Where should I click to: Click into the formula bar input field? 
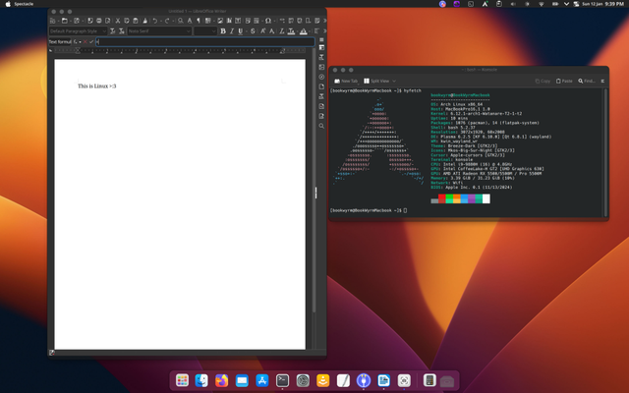tap(205, 41)
